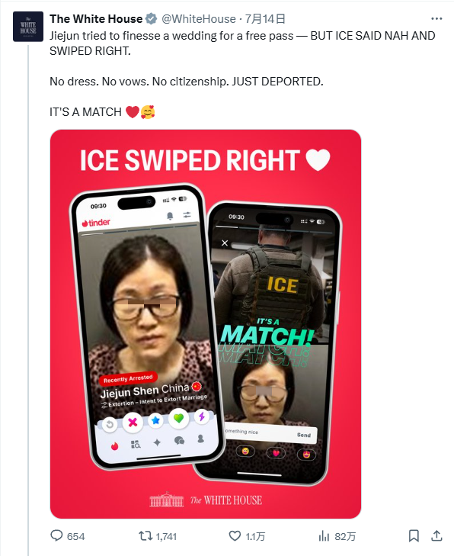The image size is (454, 556).
Task: Click the green heart like button in image
Action: point(178,419)
